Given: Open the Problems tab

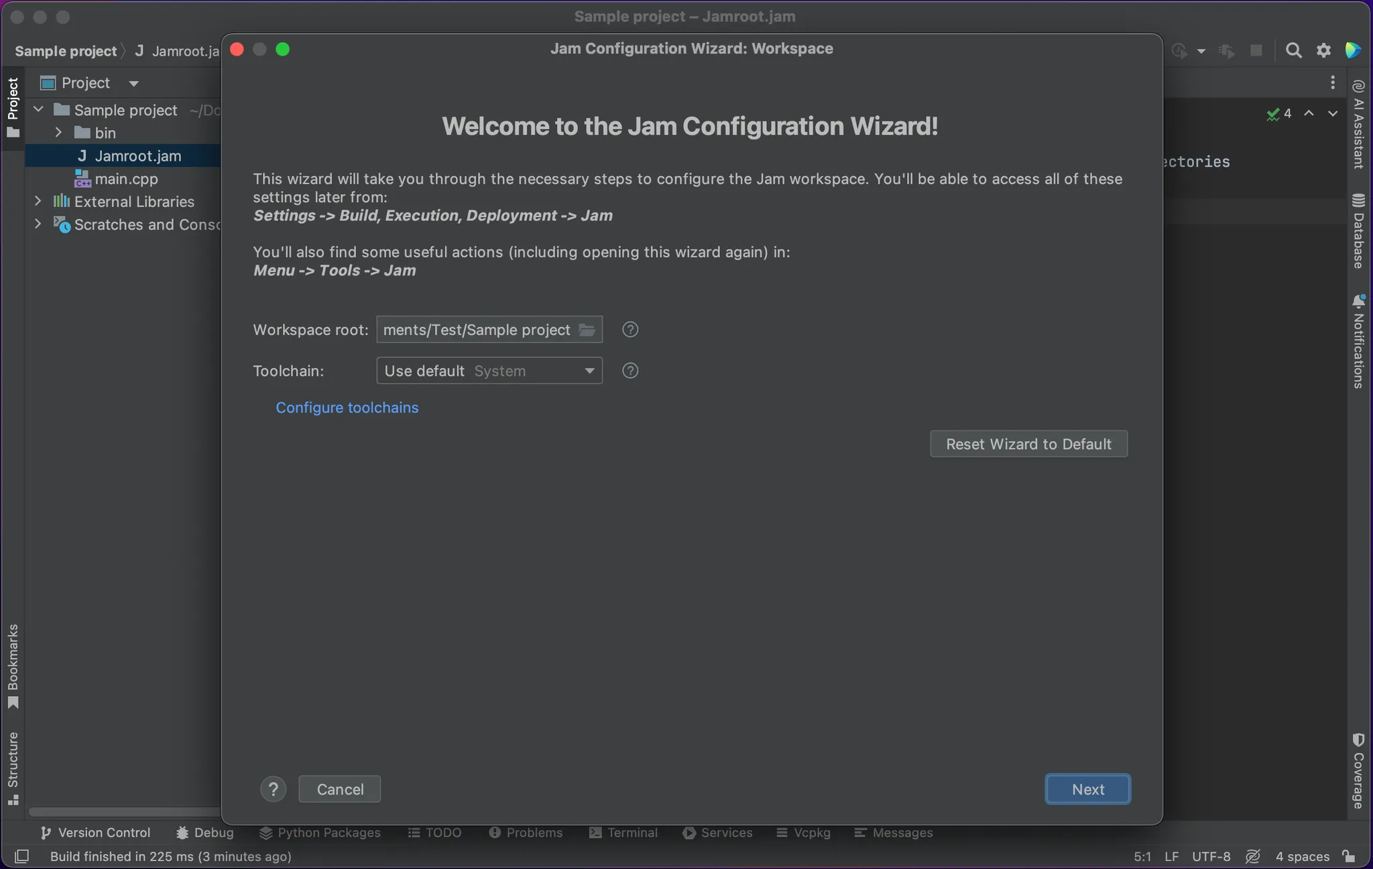Looking at the screenshot, I should click(x=526, y=833).
